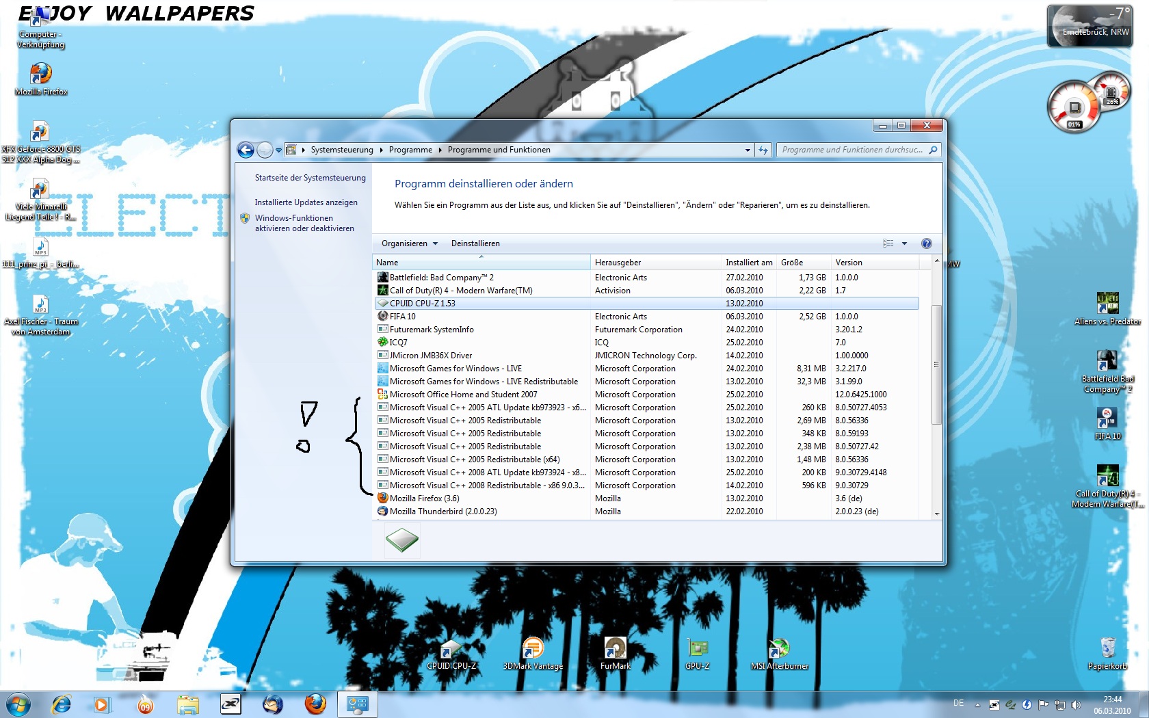Select Microsoft Office Home and Student 2007

pyautogui.click(x=646, y=395)
